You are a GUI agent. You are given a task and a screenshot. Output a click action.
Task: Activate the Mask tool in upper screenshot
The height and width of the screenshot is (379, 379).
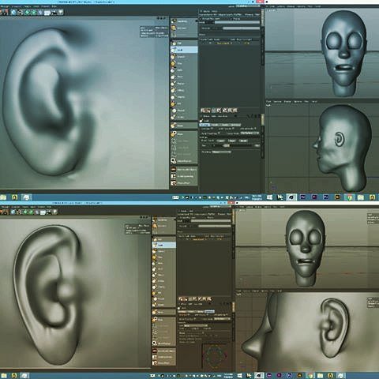pos(184,134)
